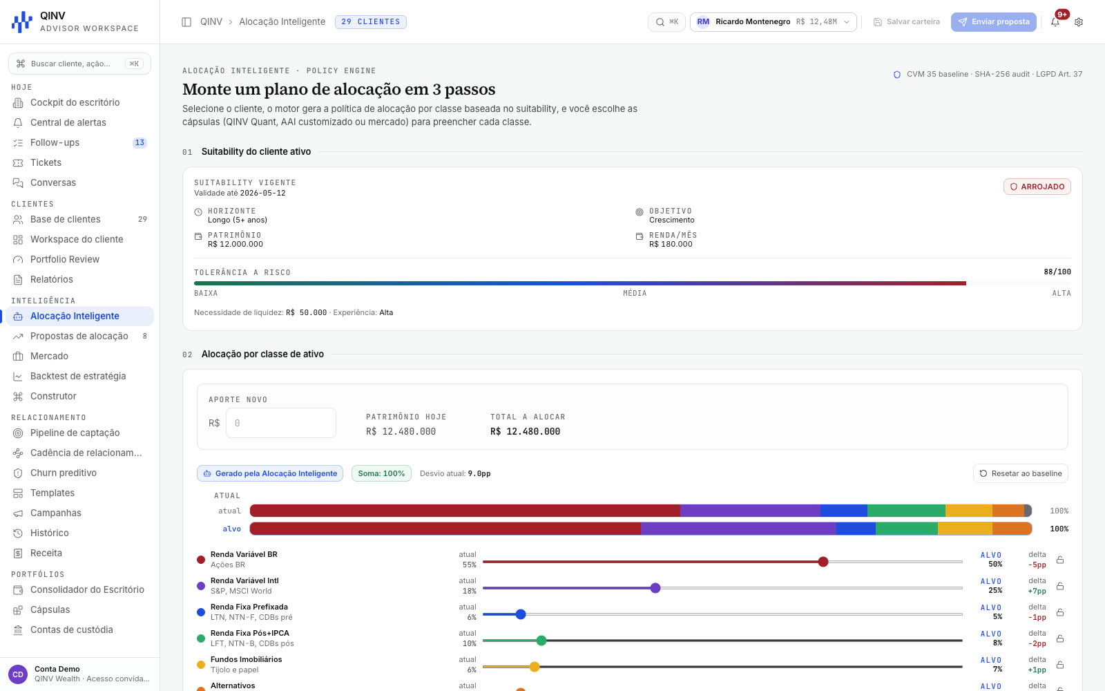Click Renda Variável BR color dot
The image size is (1105, 691).
coord(201,560)
